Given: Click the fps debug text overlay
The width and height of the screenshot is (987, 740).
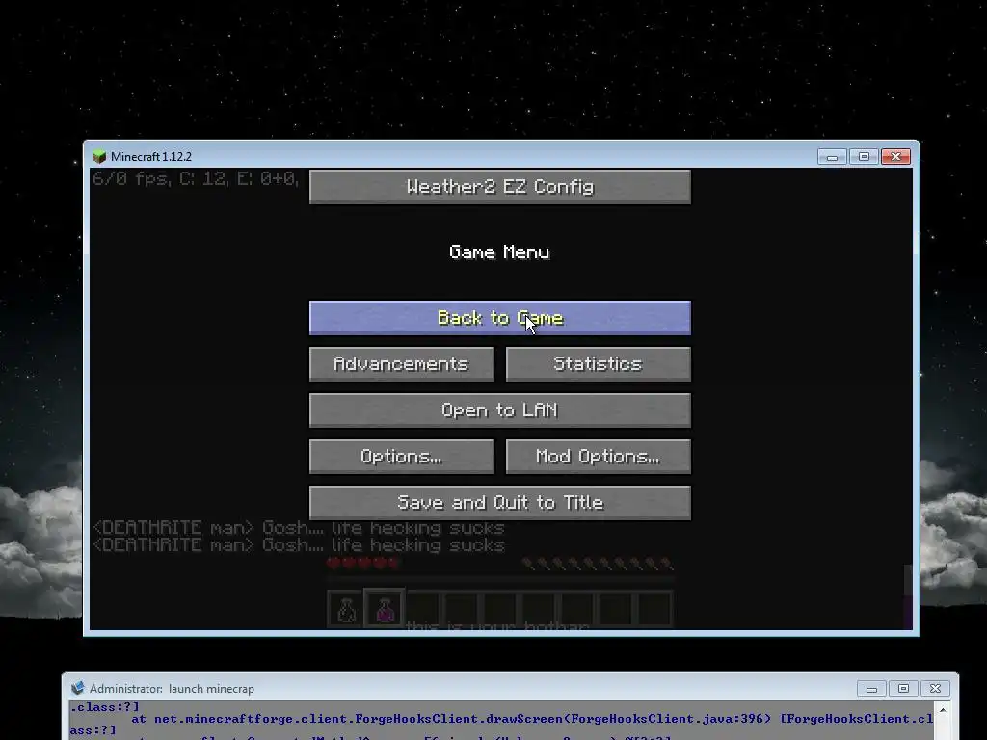Looking at the screenshot, I should tap(195, 178).
